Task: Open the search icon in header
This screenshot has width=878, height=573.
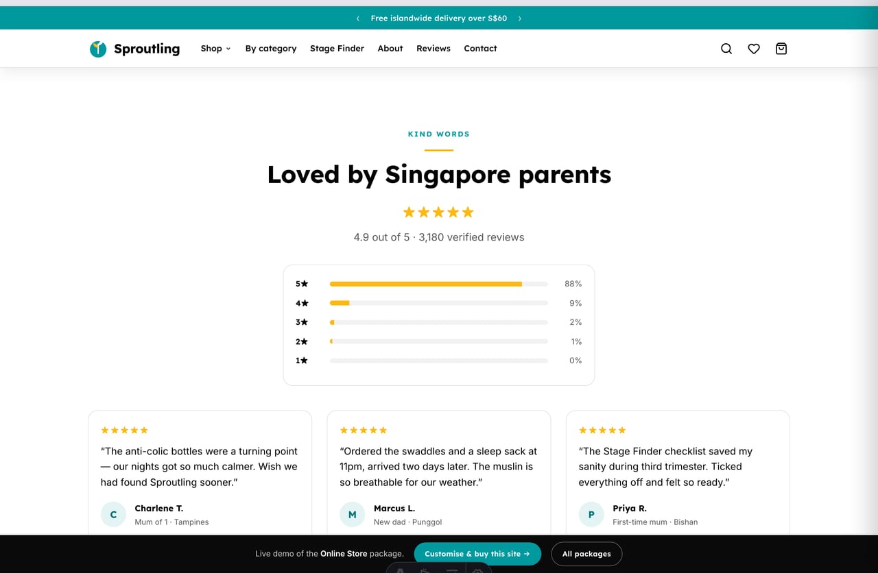Action: point(726,49)
